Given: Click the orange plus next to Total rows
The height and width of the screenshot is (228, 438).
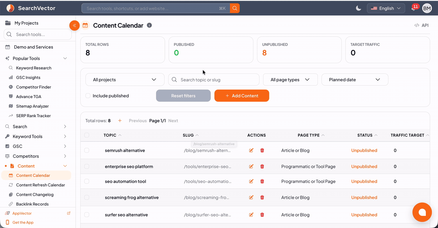Looking at the screenshot, I should click(120, 121).
